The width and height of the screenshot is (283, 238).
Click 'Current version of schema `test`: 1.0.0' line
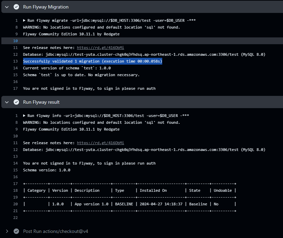coord(67,68)
